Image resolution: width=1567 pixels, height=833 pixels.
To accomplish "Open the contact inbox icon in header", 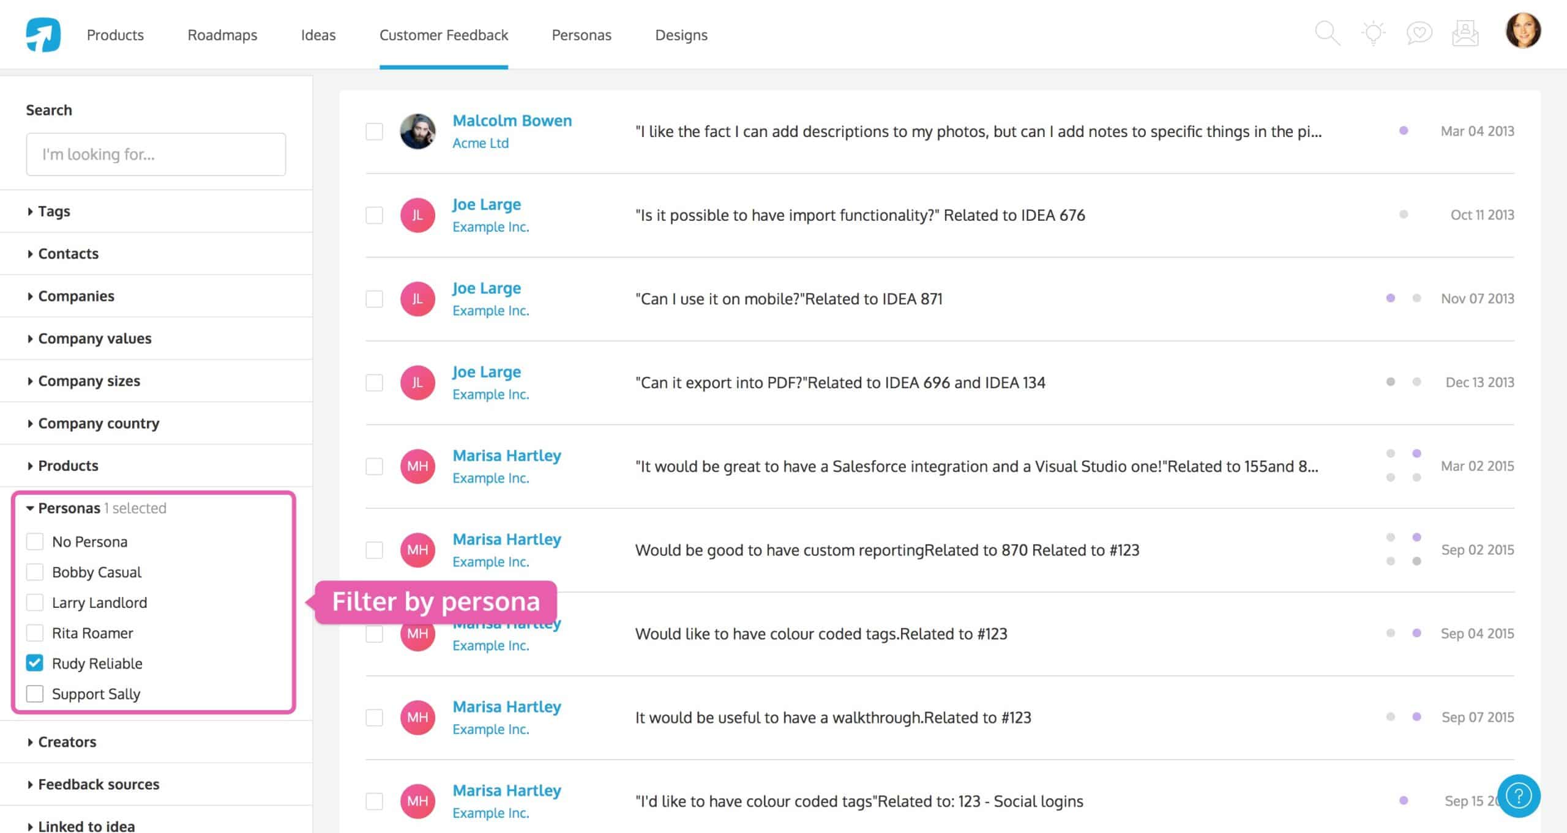I will (1465, 33).
